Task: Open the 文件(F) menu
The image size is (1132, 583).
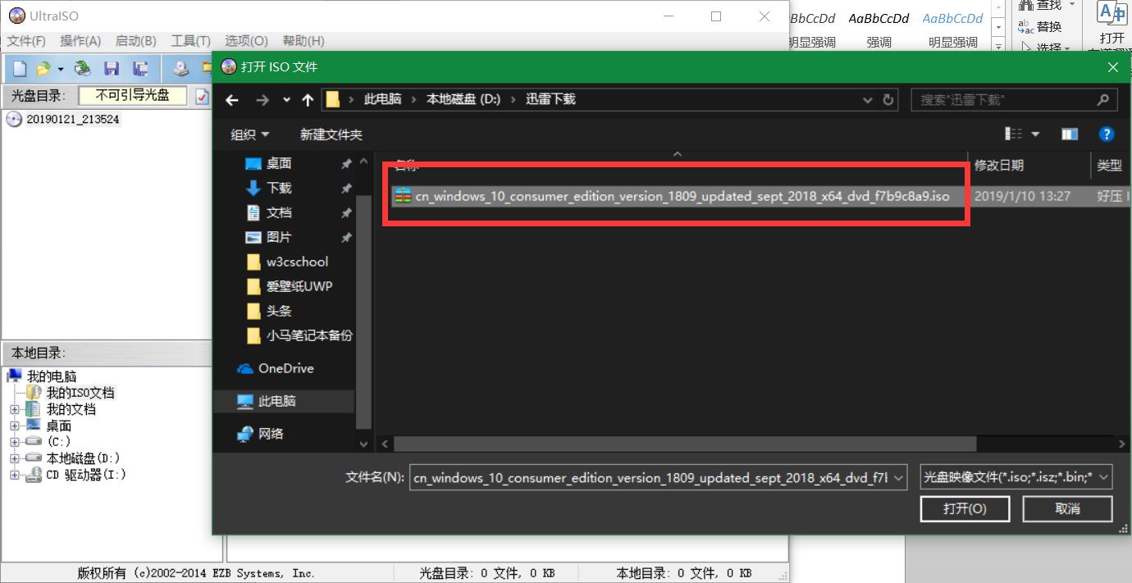Action: point(25,40)
